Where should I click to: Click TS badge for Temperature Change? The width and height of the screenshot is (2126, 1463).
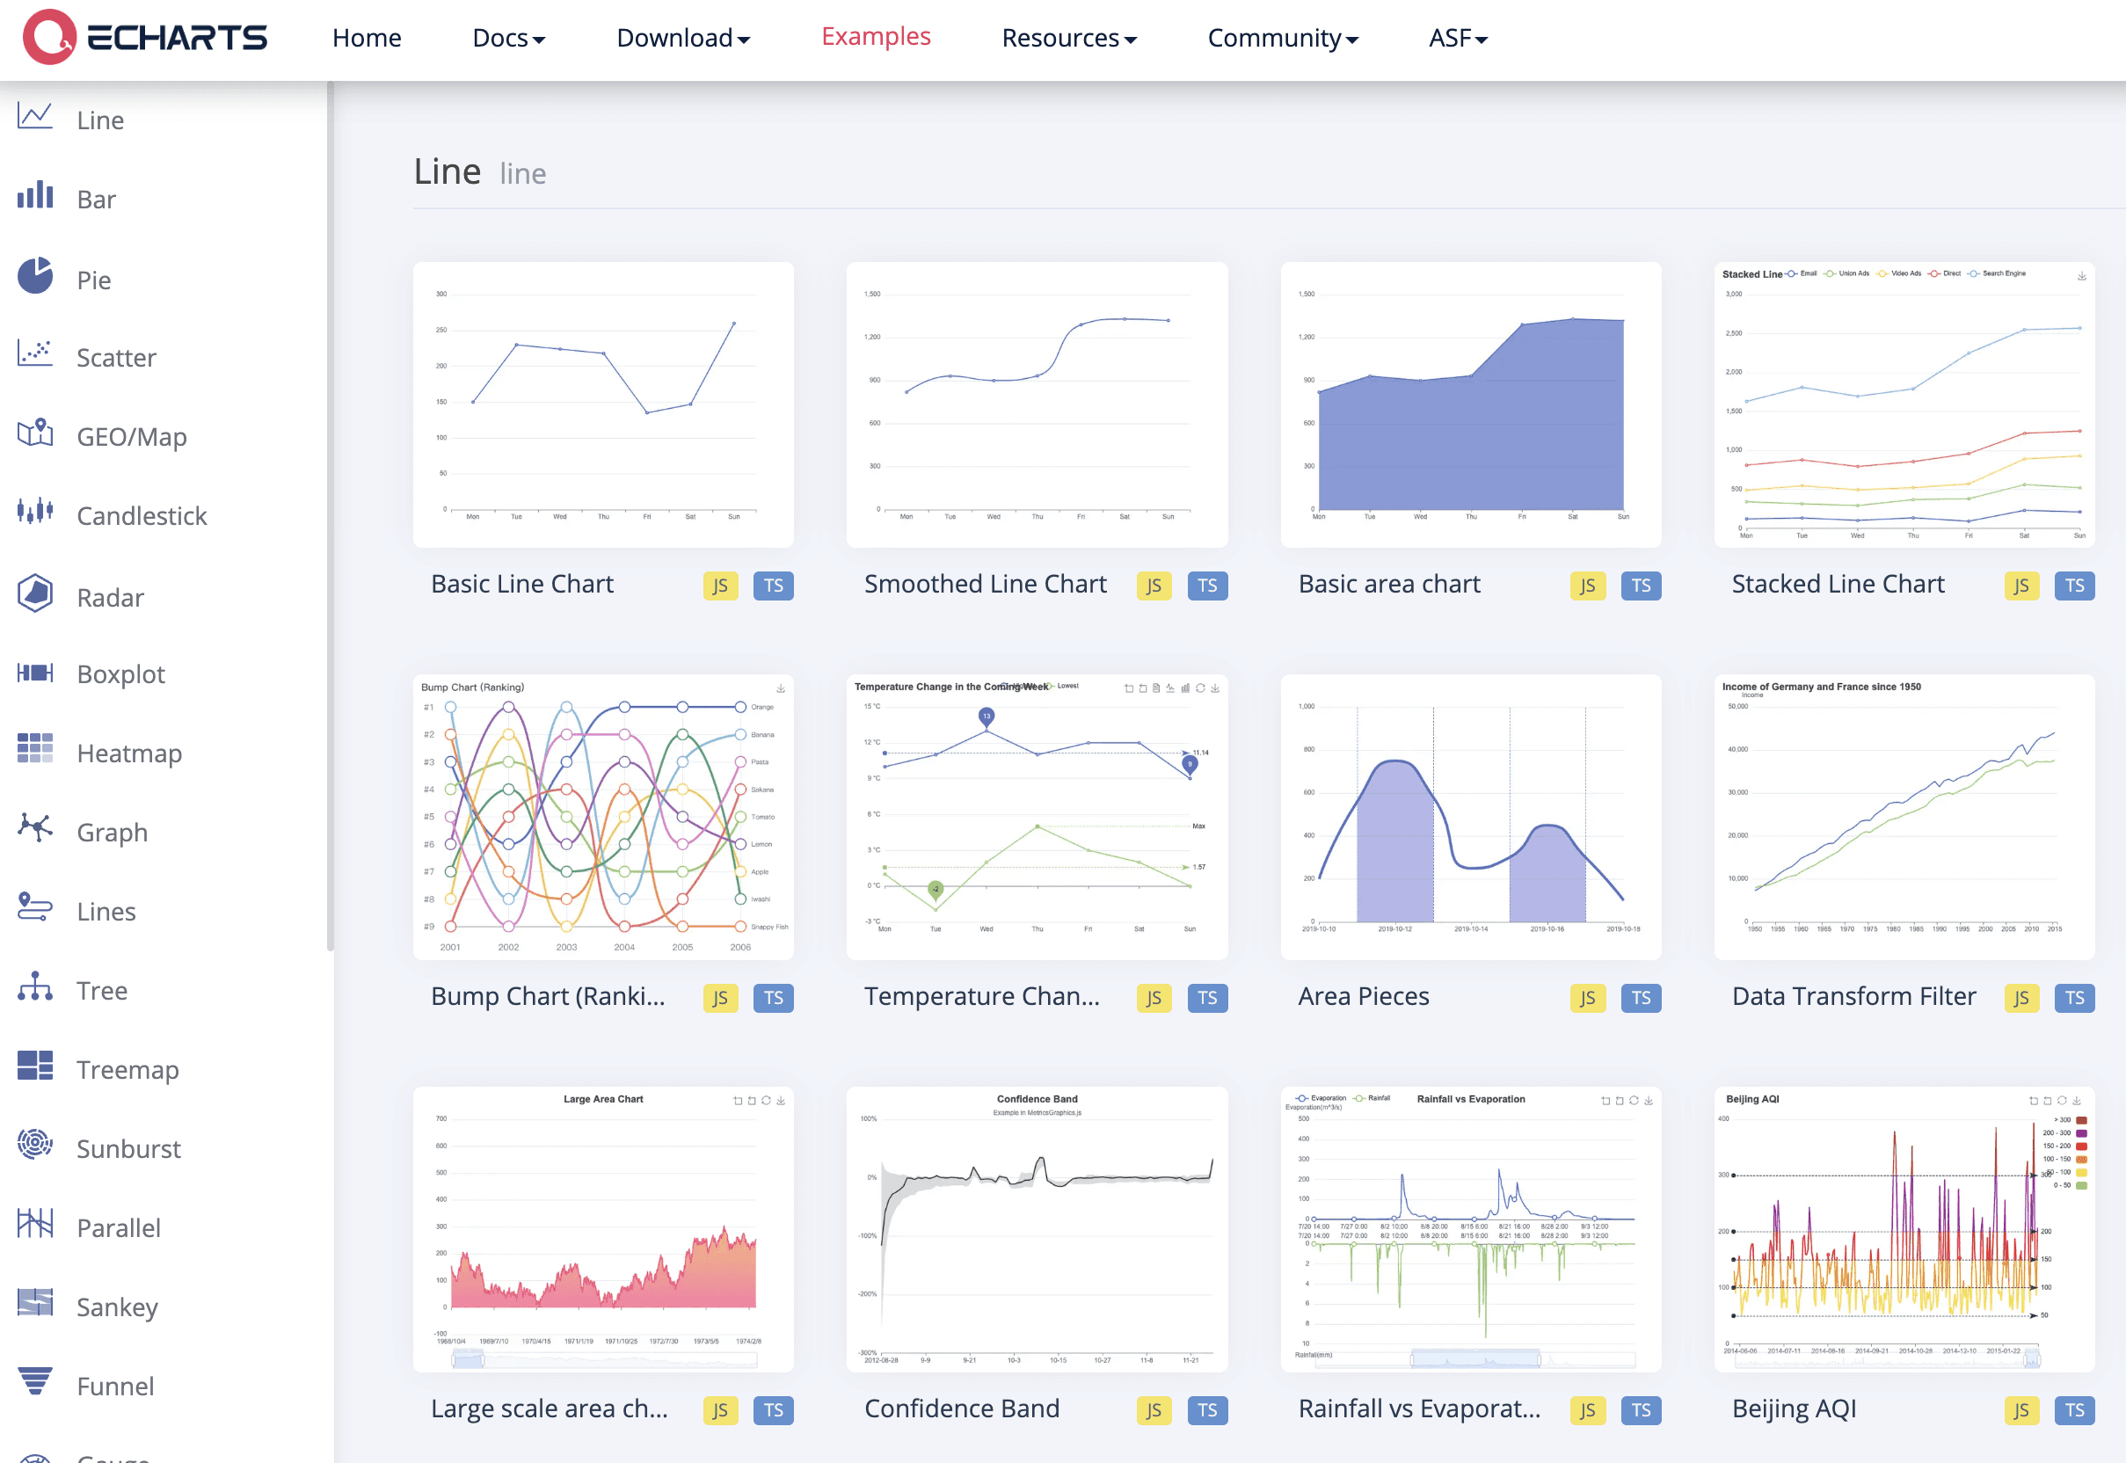click(1207, 998)
